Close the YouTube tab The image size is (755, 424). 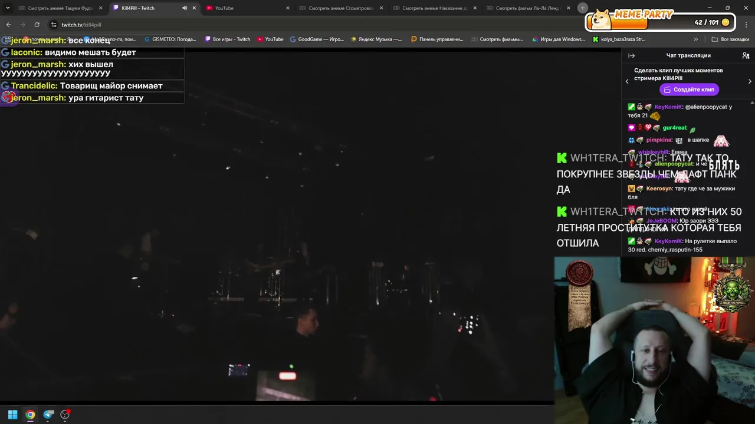pyautogui.click(x=288, y=8)
